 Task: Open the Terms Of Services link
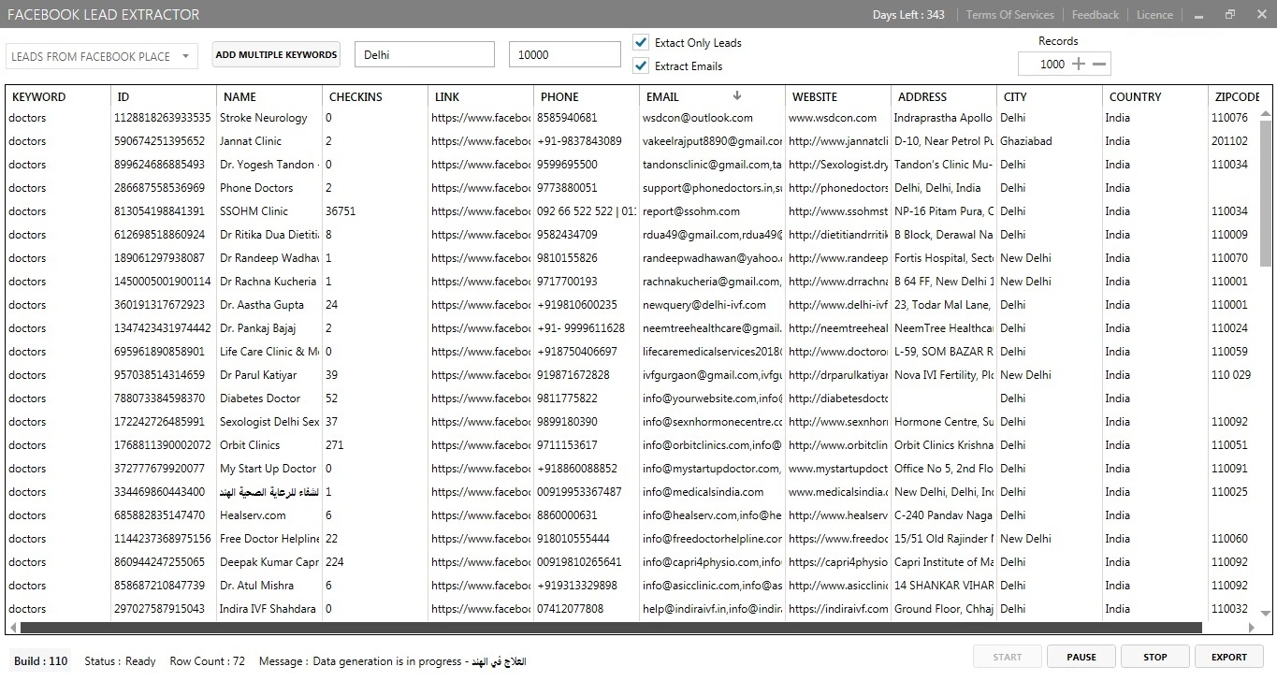coord(1009,15)
